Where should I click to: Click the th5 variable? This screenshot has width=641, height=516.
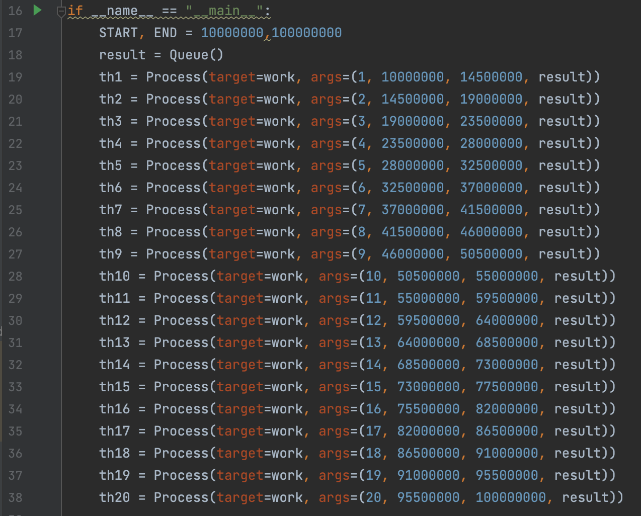click(x=111, y=166)
